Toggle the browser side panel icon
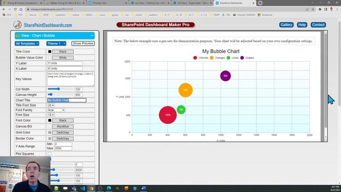This screenshot has height=192, width=341. coord(326,10)
